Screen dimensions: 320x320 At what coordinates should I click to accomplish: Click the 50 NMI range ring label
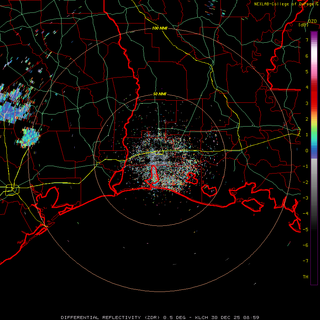[160, 94]
